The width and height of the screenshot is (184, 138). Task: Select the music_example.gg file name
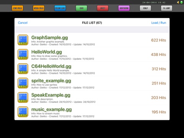tap(51, 110)
